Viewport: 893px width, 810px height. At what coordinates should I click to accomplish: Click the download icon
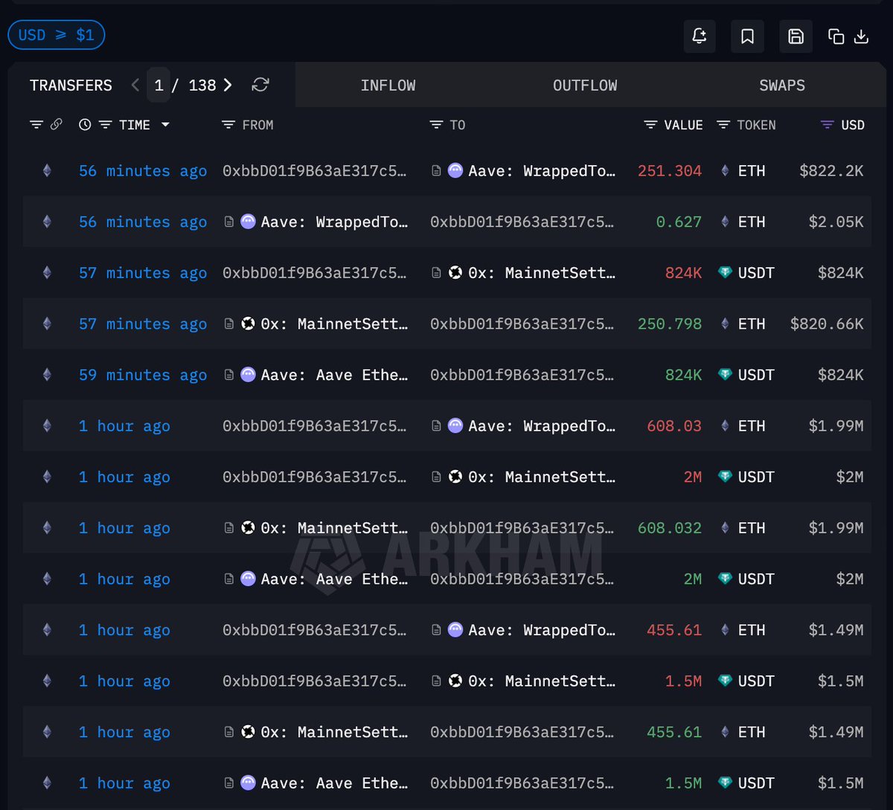tap(861, 36)
